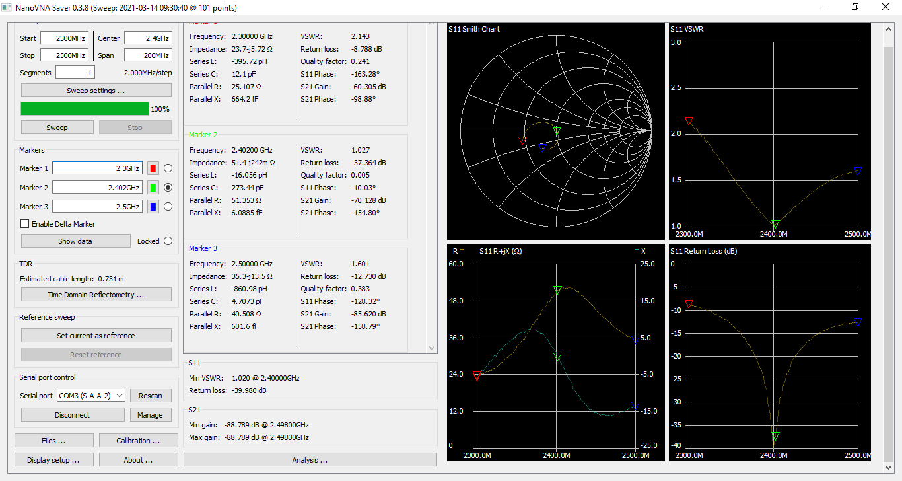Click the NanoVNA Saver title bar icon
The width and height of the screenshot is (902, 481).
tap(7, 7)
